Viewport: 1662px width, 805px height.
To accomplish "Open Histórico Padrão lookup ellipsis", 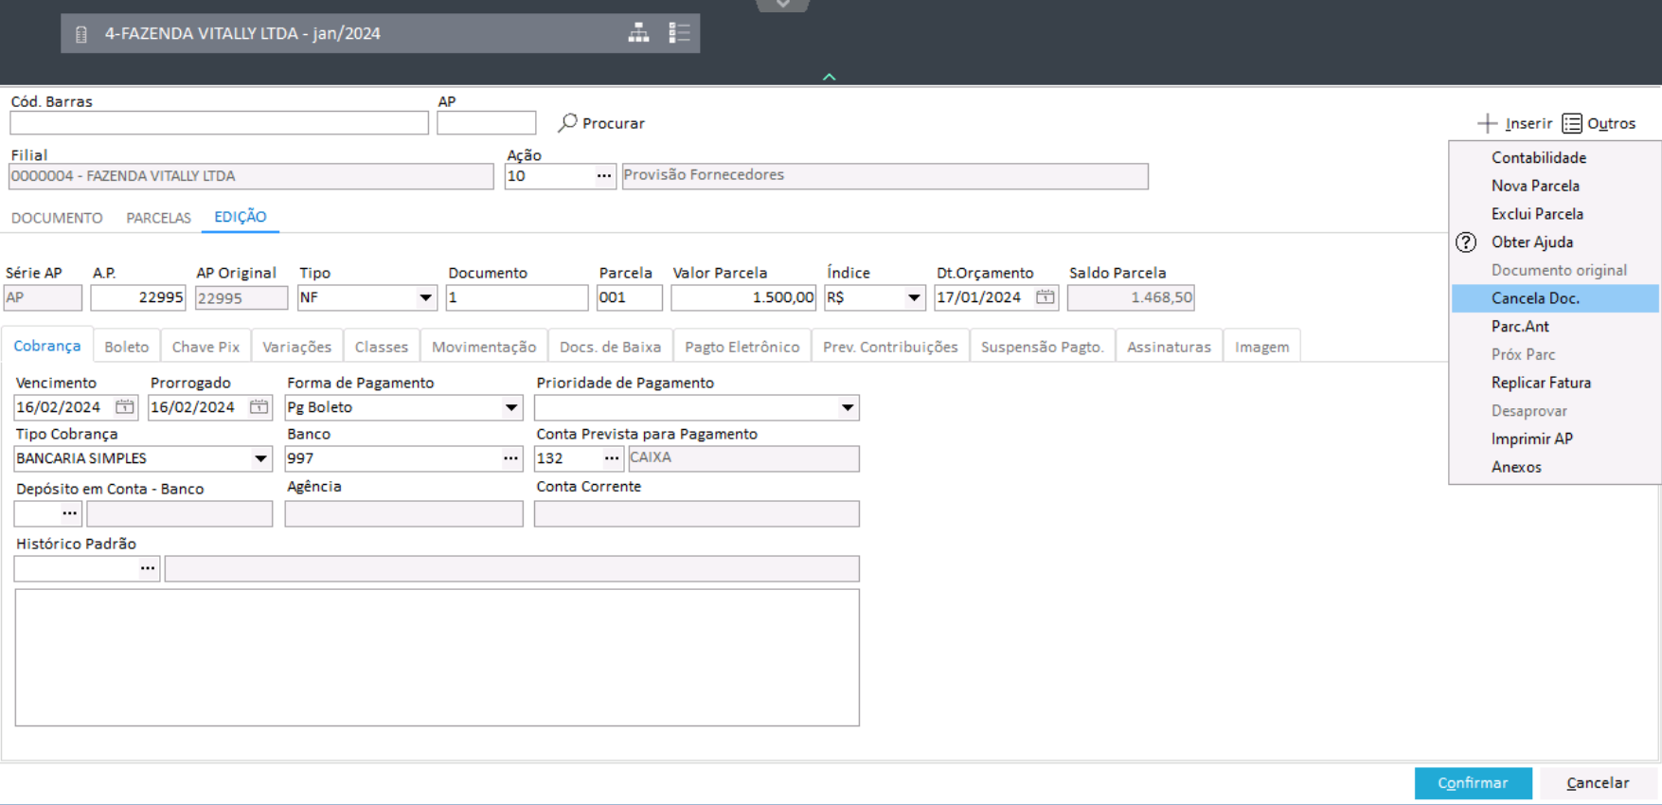I will coord(148,569).
